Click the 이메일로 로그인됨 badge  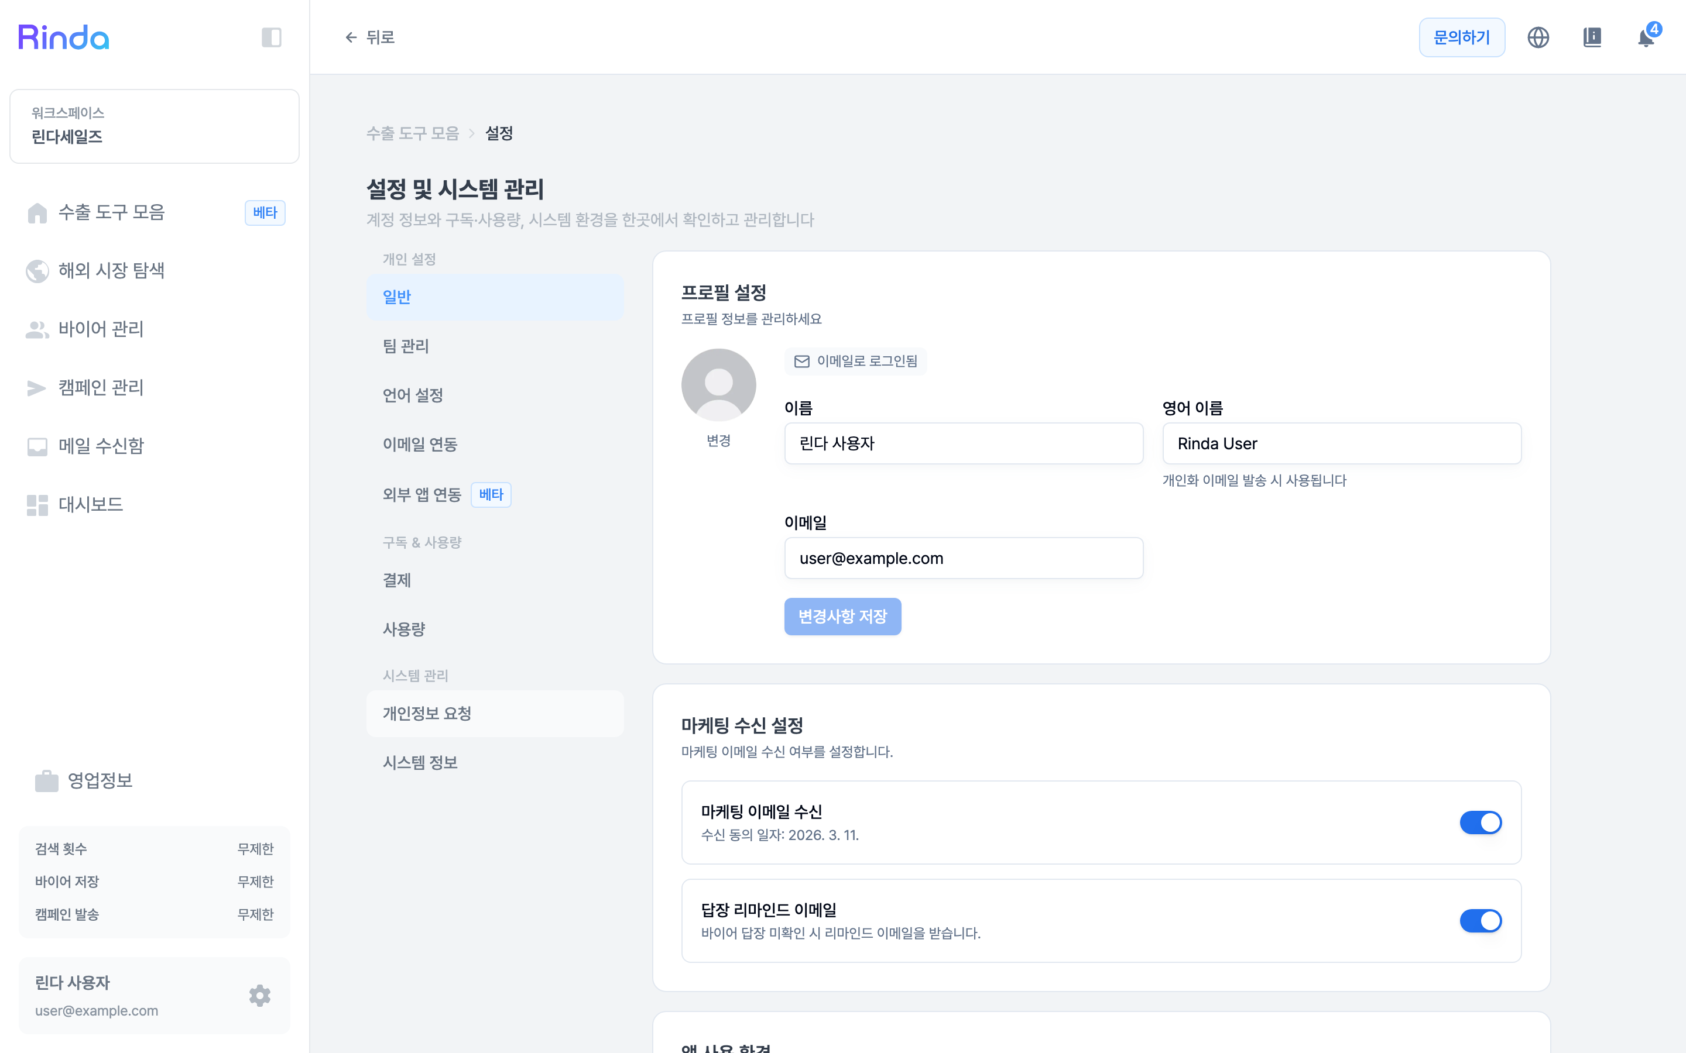[x=855, y=361]
